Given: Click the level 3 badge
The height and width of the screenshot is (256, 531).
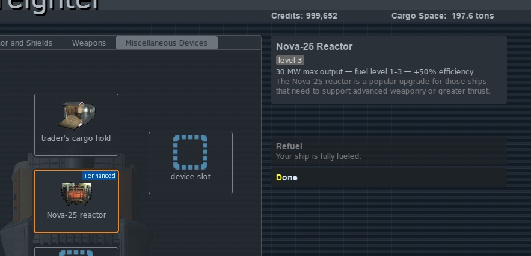Looking at the screenshot, I should [290, 60].
